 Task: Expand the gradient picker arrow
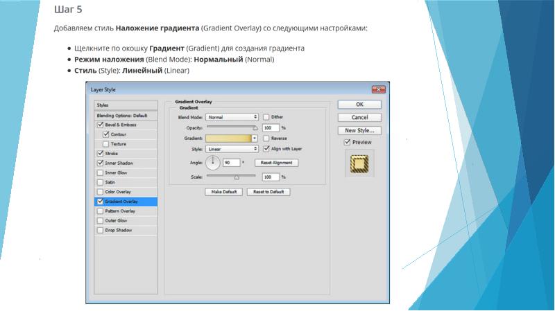click(255, 139)
